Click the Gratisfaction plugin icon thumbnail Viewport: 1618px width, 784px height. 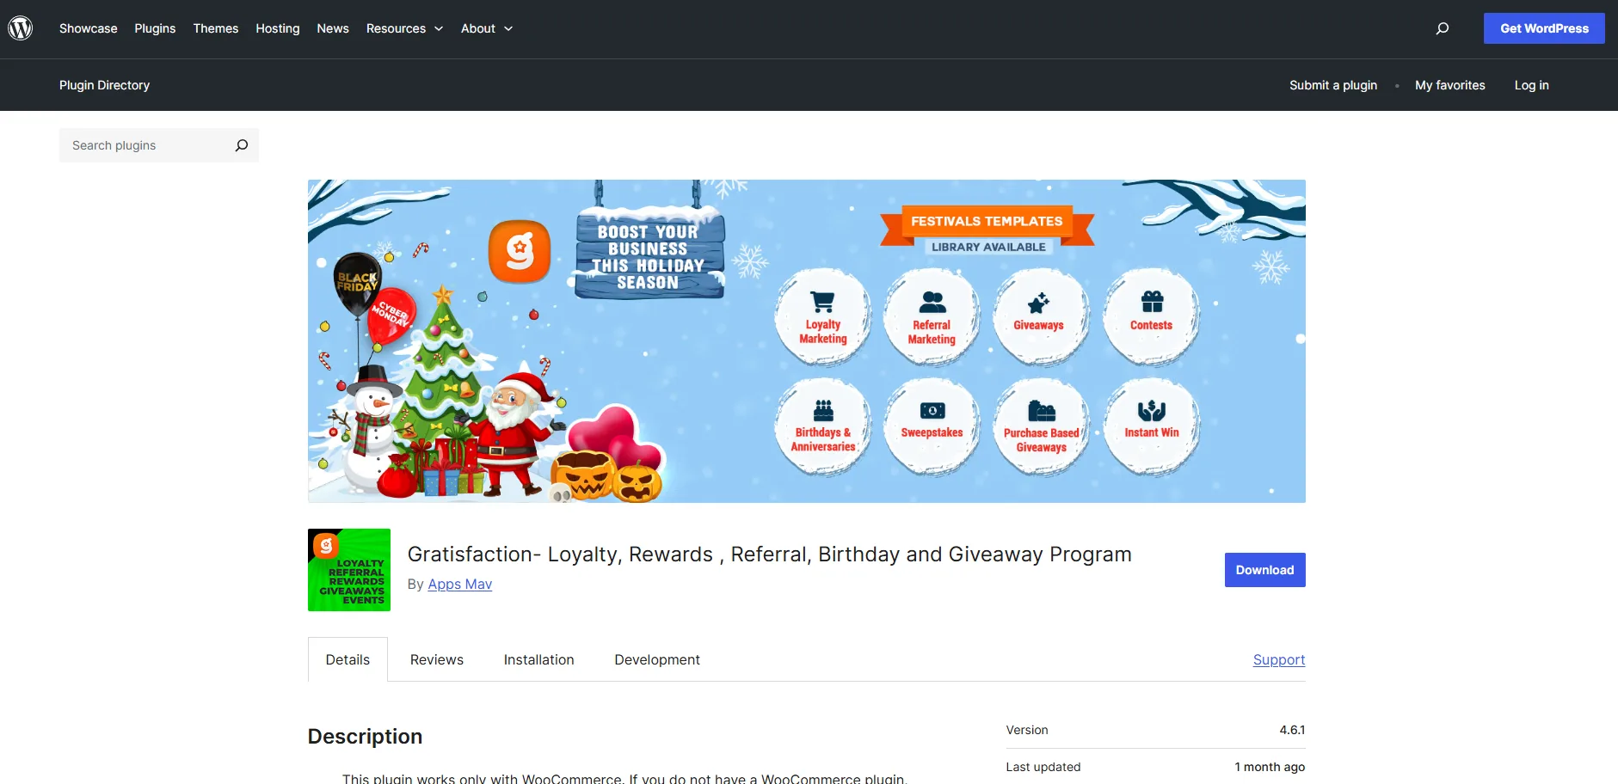click(x=349, y=570)
